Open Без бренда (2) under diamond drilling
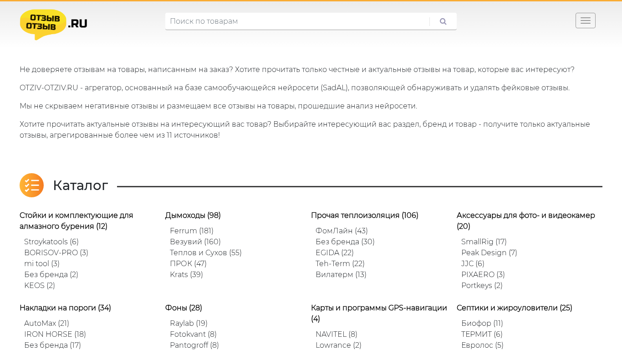The height and width of the screenshot is (350, 622). tap(51, 274)
